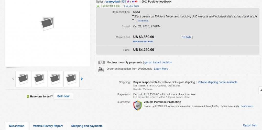Open the Vehicle History Report tab
This screenshot has width=262, height=130.
(x=48, y=126)
